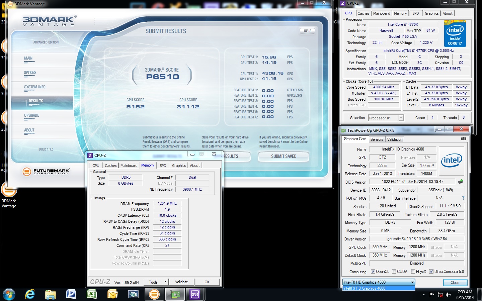Click the Help button in 3DMark
The width and height of the screenshot is (482, 301).
pyautogui.click(x=307, y=31)
